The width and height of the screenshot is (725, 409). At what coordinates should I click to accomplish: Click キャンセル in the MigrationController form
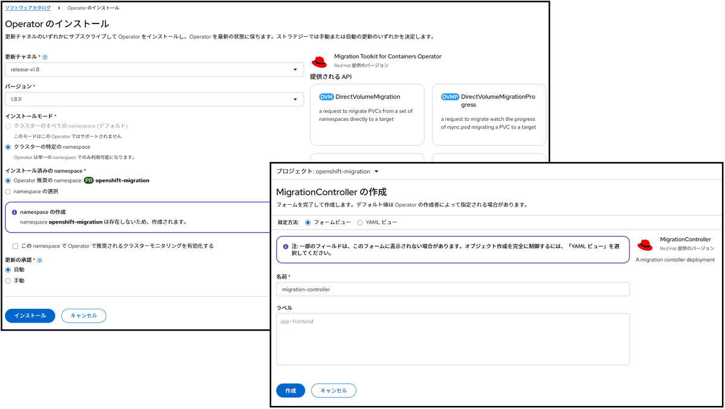[x=333, y=390]
